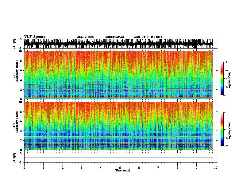
Task: Click the time axis tick label "3"
Action: pos(82,168)
